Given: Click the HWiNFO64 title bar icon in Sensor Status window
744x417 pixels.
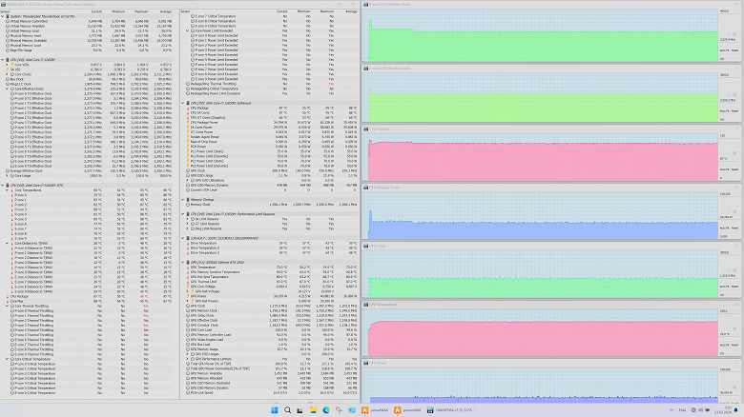Looking at the screenshot, I should click(x=3, y=4).
